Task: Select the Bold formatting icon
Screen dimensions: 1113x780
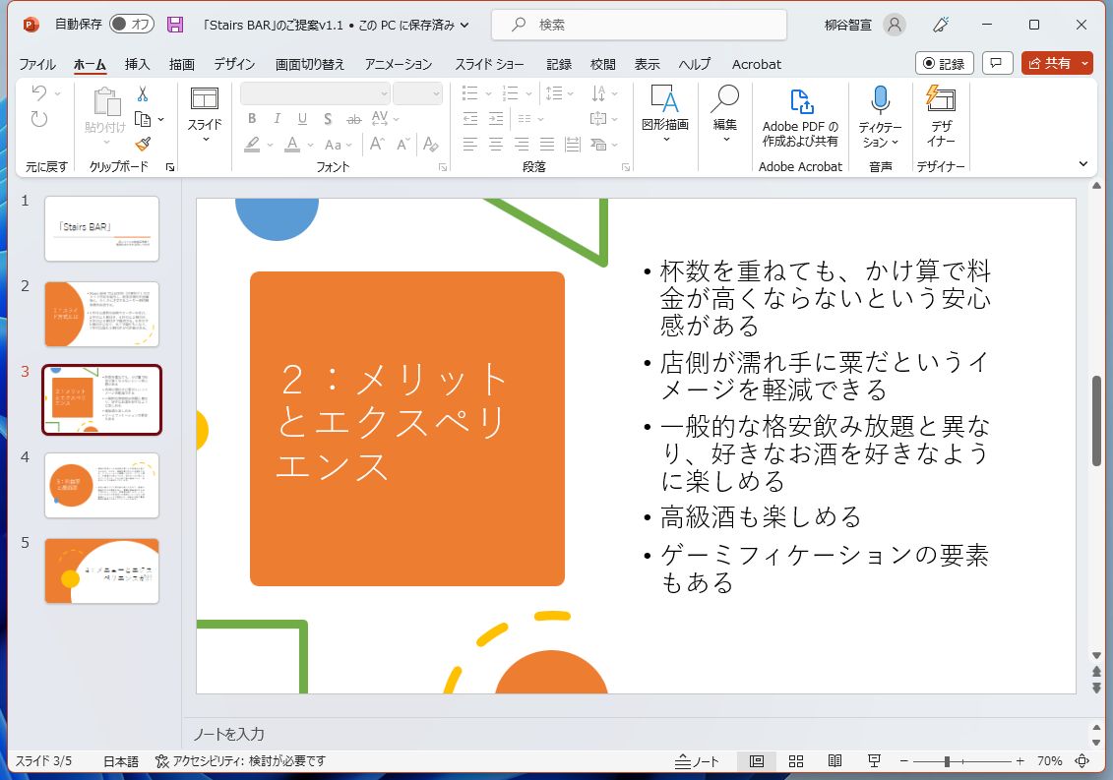Action: [252, 118]
